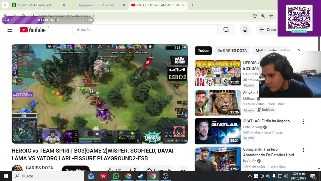Open the Windows notification center
This screenshot has width=321, height=181.
tap(313, 176)
